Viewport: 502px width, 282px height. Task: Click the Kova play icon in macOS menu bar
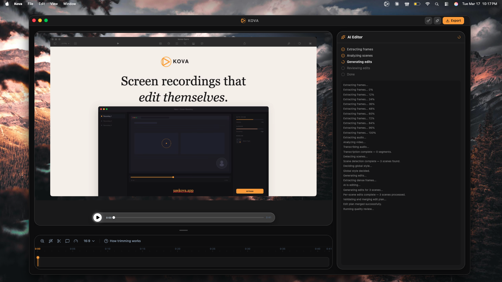[386, 4]
